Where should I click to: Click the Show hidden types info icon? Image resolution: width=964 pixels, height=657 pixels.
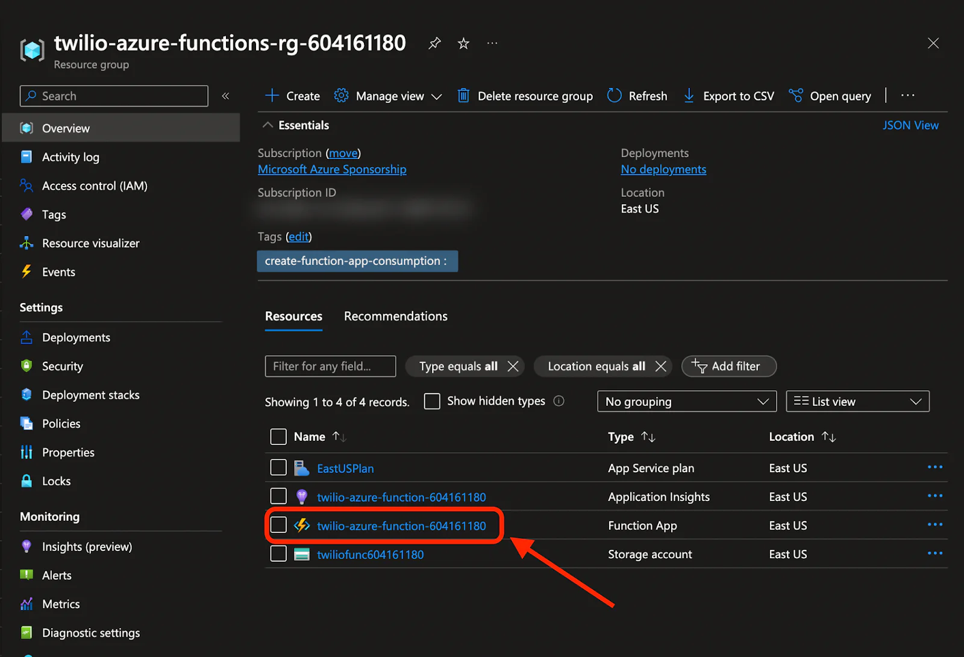pos(559,401)
